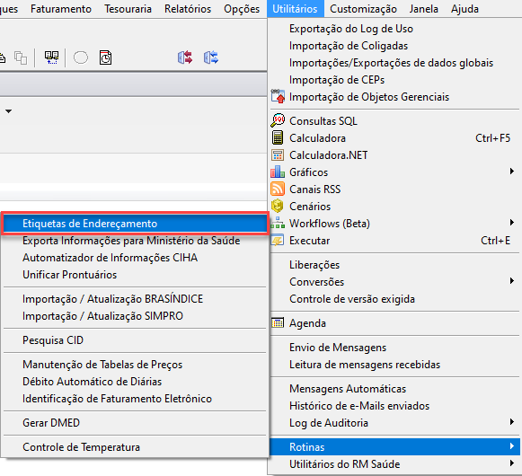Click the Canais RSS orange icon
This screenshot has height=476, width=522.
[x=278, y=190]
